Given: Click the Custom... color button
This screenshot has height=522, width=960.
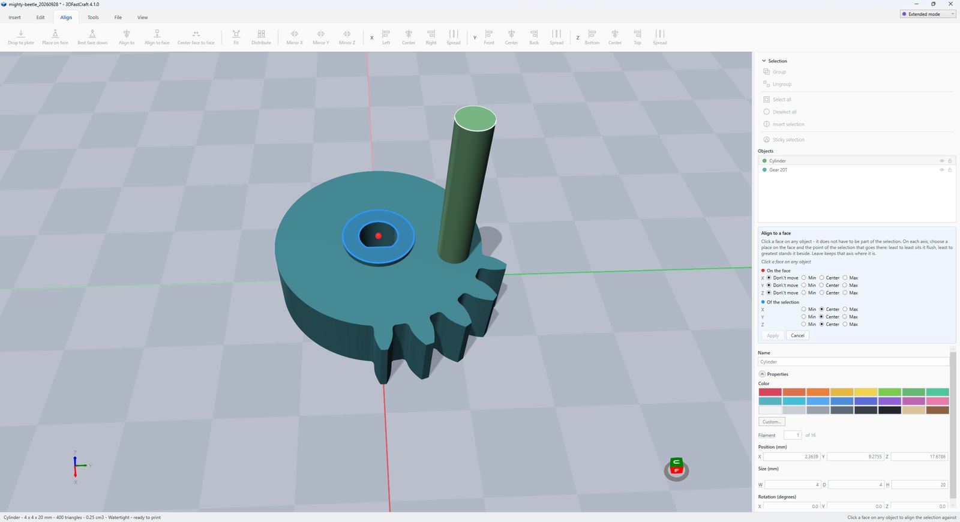Looking at the screenshot, I should pyautogui.click(x=772, y=422).
